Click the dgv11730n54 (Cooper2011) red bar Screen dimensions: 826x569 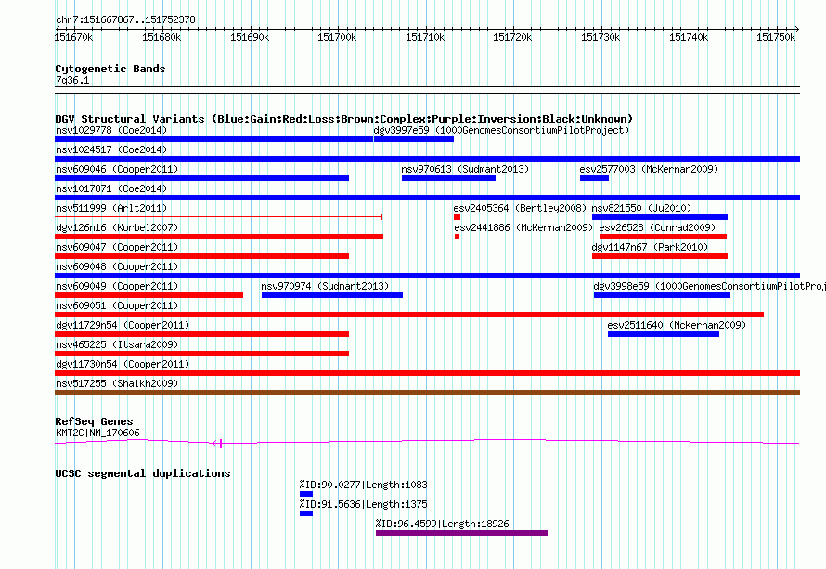(427, 373)
